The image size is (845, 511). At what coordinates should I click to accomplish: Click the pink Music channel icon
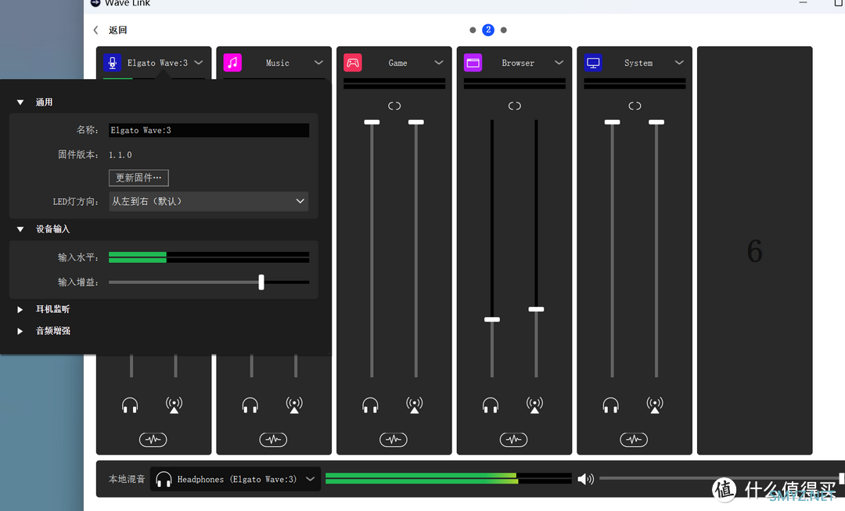tap(232, 63)
